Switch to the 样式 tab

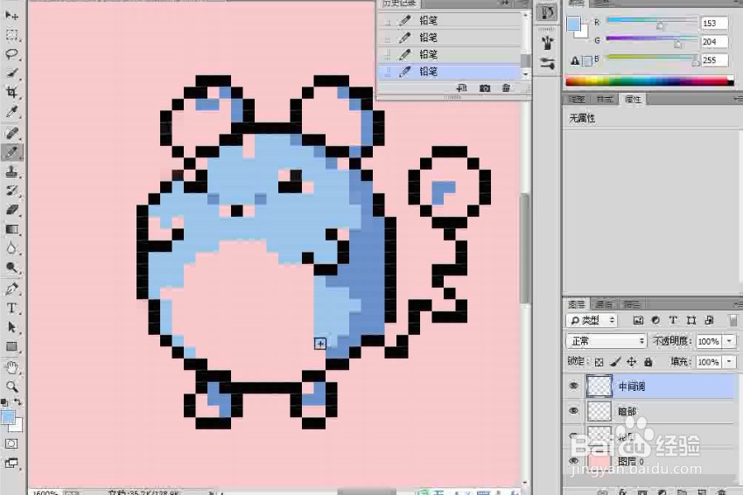click(604, 99)
